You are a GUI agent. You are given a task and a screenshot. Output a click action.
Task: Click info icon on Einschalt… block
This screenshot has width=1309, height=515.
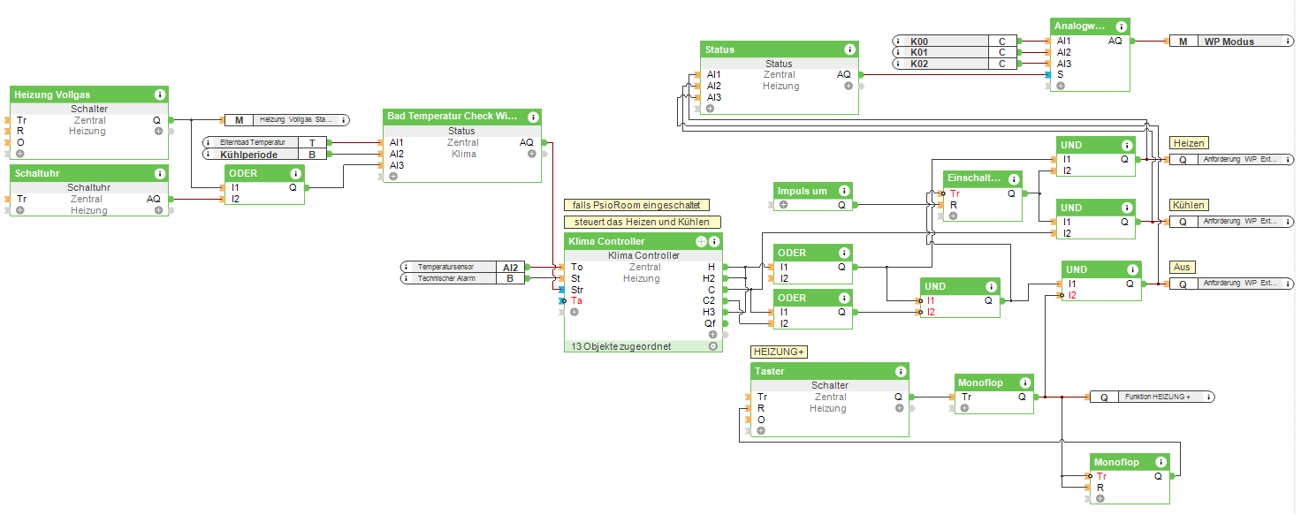pyautogui.click(x=1014, y=178)
